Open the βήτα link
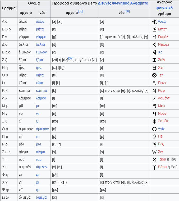Screen dimensions: 179x201 (40, 29)
